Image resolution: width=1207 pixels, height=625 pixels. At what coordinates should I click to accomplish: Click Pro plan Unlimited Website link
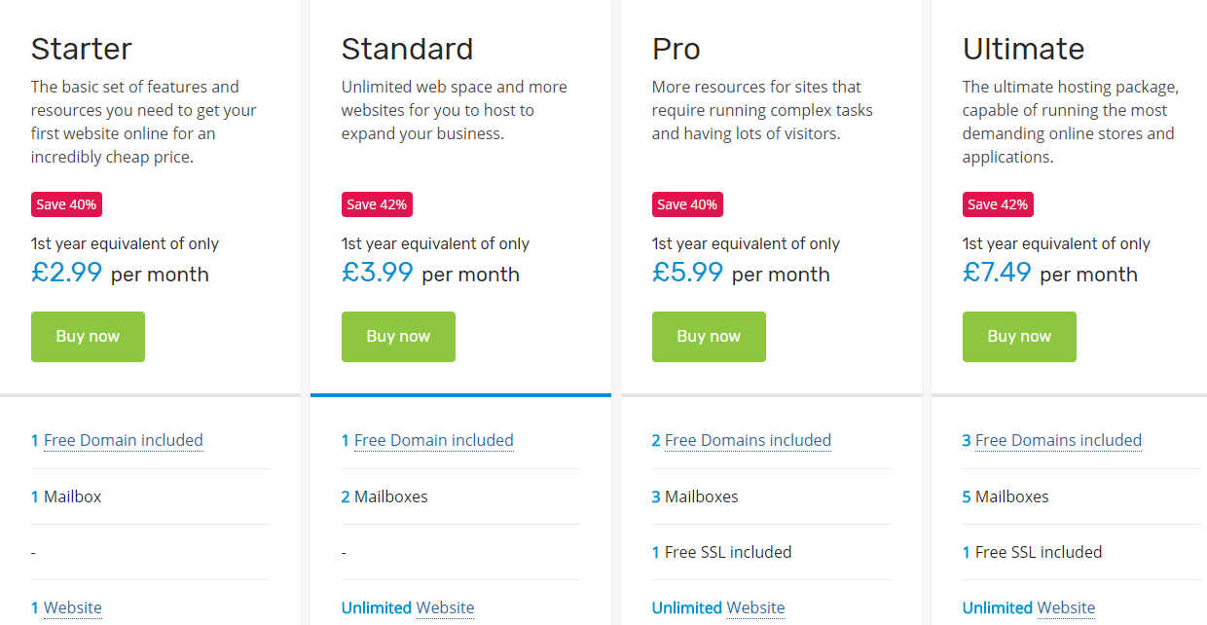pos(755,608)
